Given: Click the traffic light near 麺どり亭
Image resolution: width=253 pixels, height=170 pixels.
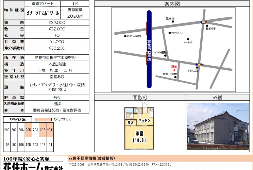Looking at the screenshot, I should [x=203, y=22].
